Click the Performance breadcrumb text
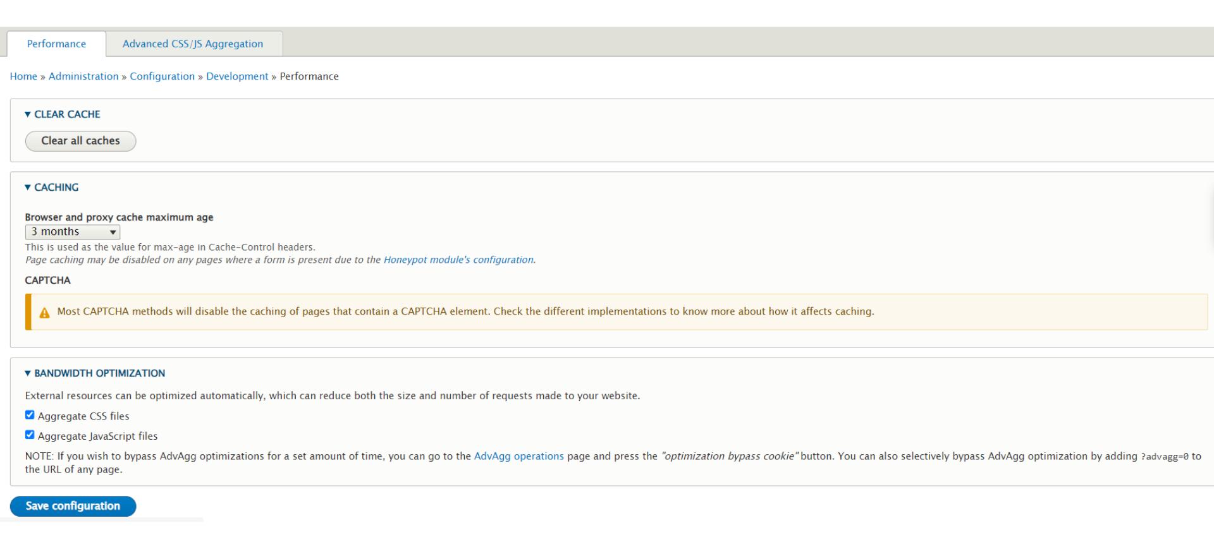Viewport: 1214px width, 549px height. pyautogui.click(x=309, y=76)
